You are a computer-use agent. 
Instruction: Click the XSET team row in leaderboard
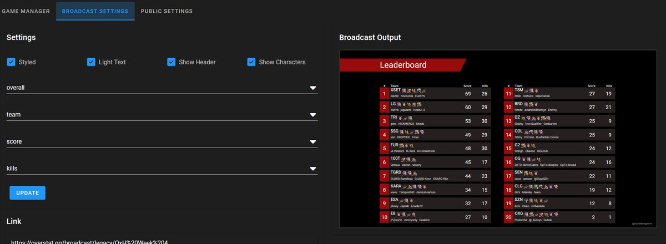coord(434,93)
